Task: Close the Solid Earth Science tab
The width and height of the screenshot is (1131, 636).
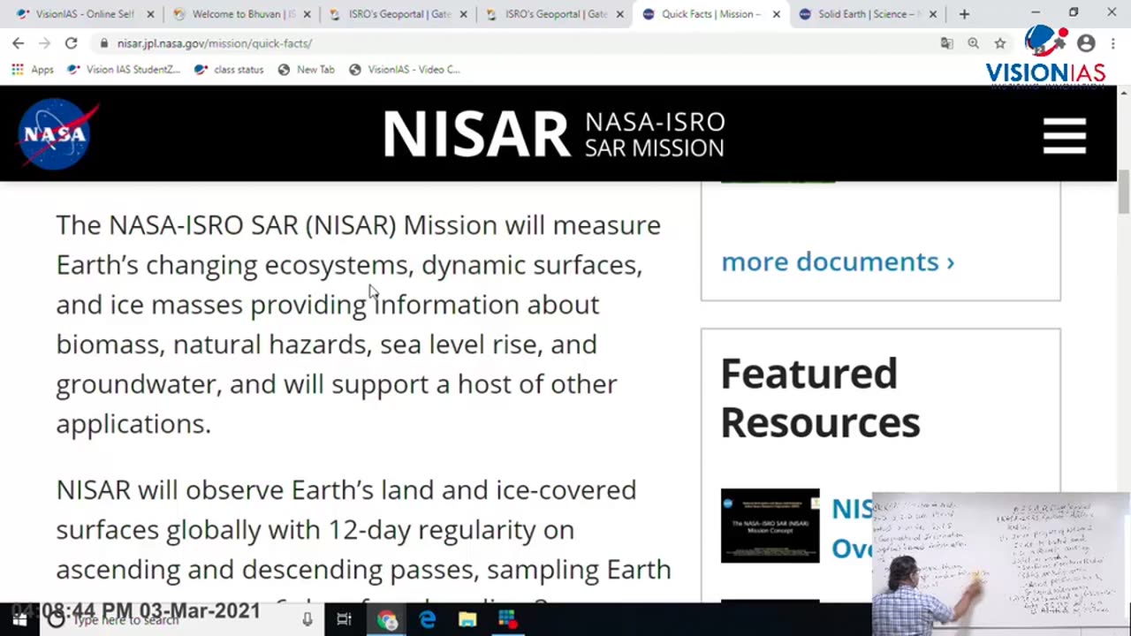Action: (932, 14)
